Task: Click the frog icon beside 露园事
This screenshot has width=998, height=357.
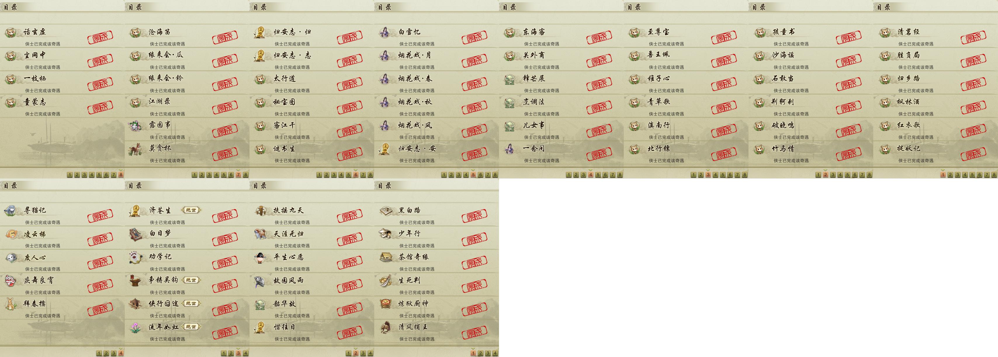Action: (x=135, y=126)
